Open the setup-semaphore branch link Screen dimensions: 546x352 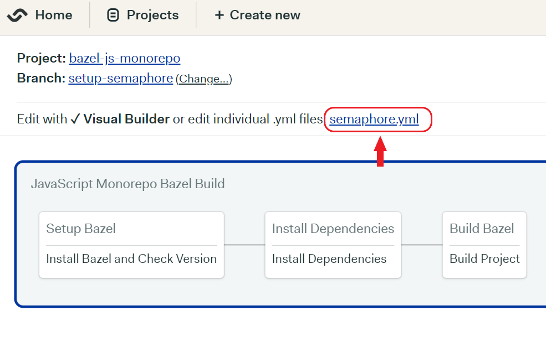click(x=121, y=78)
